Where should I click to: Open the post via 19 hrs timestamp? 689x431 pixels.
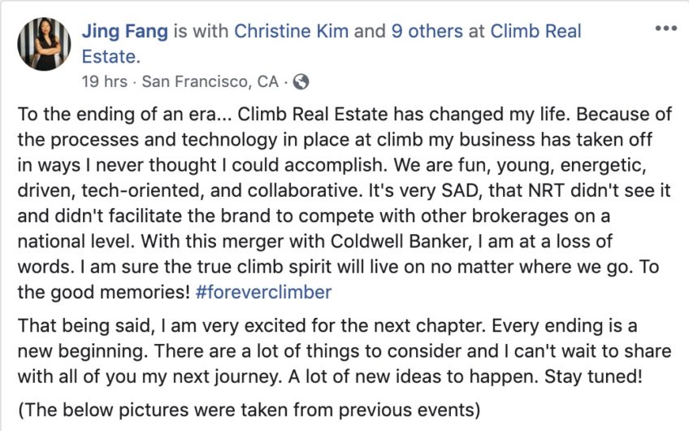[x=104, y=82]
